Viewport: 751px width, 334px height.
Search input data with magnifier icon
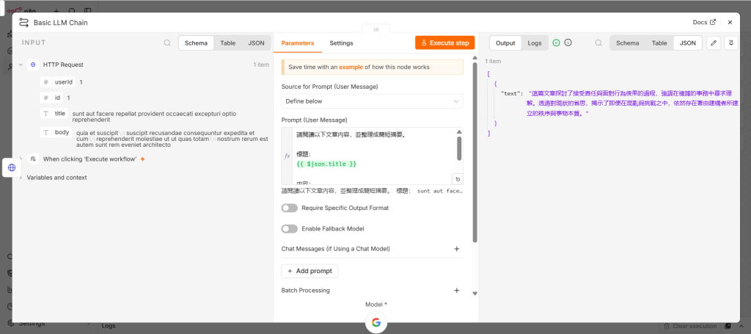pos(167,43)
